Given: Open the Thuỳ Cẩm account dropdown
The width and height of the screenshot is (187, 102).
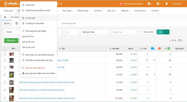Looking at the screenshot, I should 177,4.
